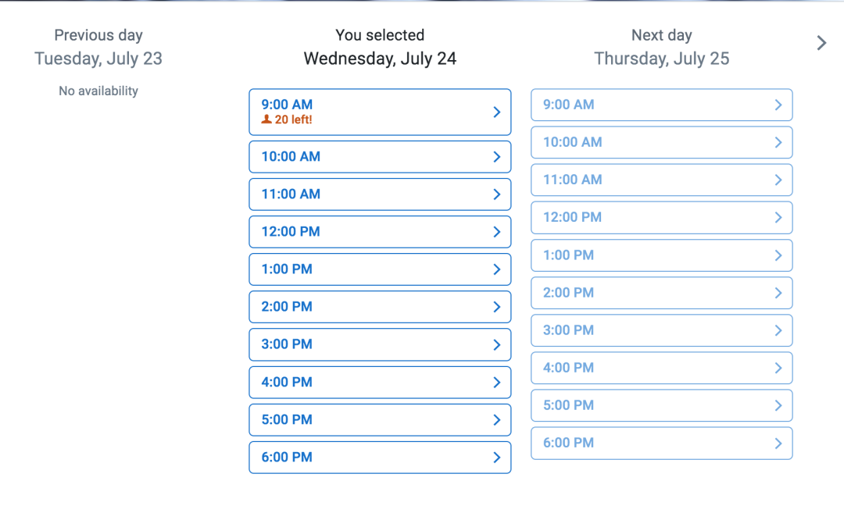Select 9:00 AM on Thursday, July 25
Viewport: 844px width, 506px height.
click(662, 105)
